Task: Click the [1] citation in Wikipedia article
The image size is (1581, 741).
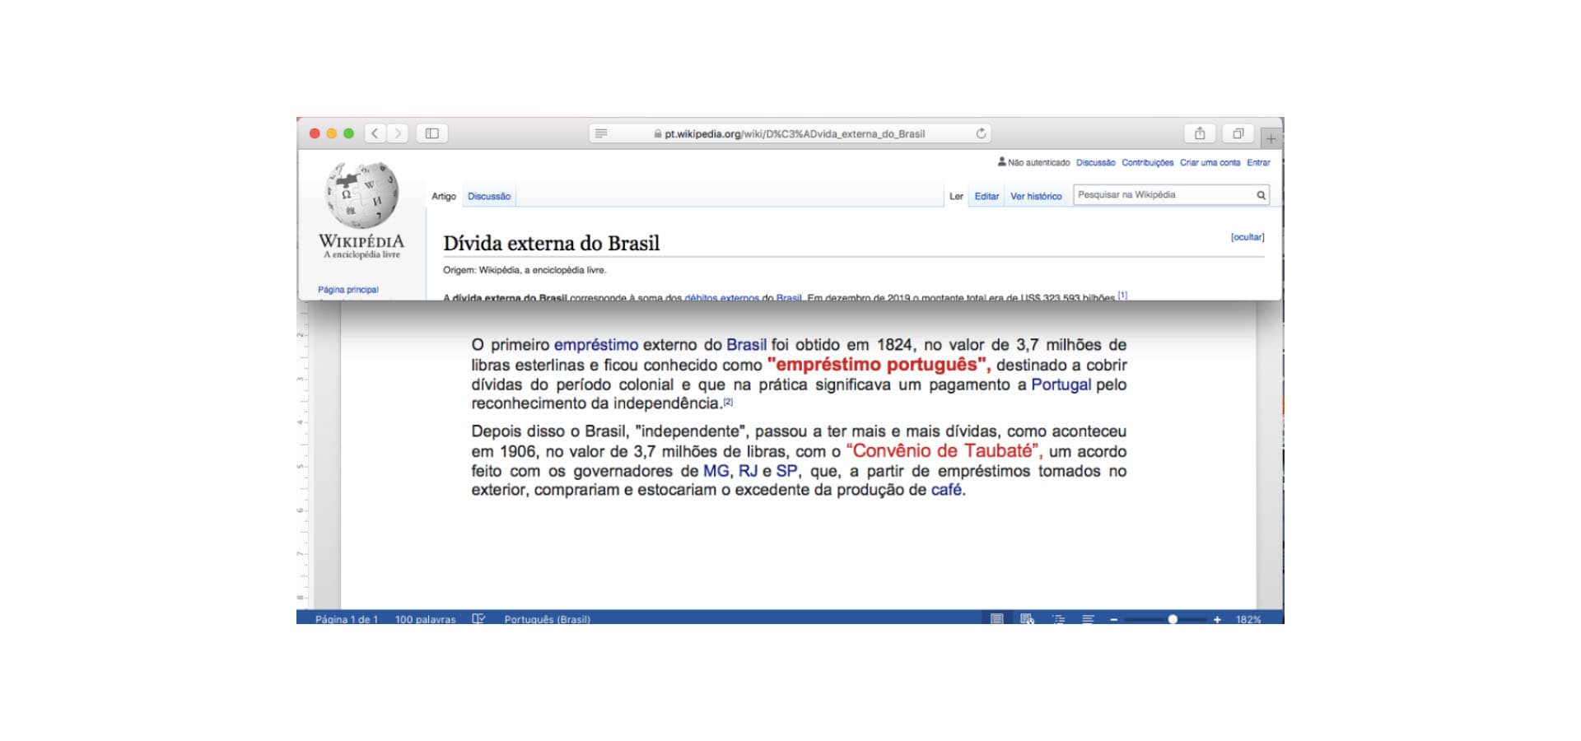Action: click(x=1122, y=295)
